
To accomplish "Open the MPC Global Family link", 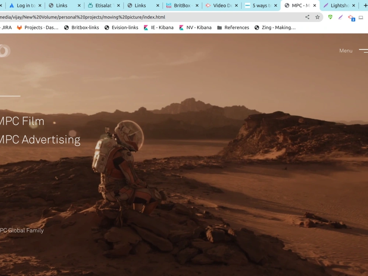I will pyautogui.click(x=22, y=230).
